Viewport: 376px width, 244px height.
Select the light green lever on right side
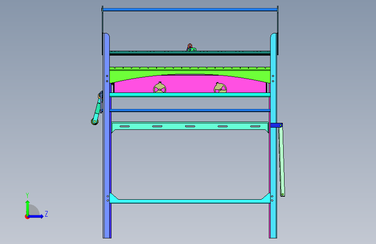[x=282, y=161]
